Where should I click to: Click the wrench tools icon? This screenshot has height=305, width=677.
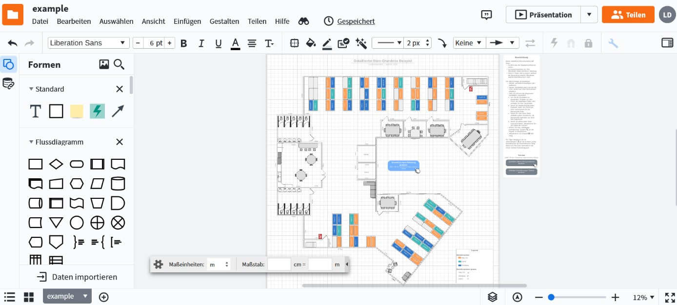pos(613,43)
